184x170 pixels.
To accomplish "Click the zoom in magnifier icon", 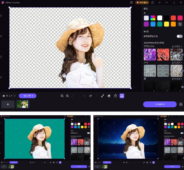I will [67, 96].
